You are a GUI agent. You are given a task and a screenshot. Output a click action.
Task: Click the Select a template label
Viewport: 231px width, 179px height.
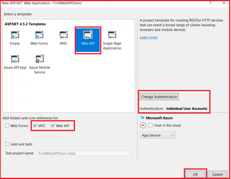click(x=18, y=14)
